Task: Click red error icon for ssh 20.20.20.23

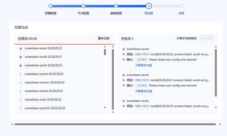Action: (21, 66)
